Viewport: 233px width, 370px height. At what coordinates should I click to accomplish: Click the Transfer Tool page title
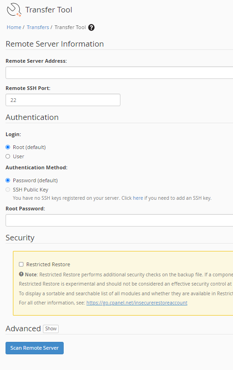(x=48, y=10)
